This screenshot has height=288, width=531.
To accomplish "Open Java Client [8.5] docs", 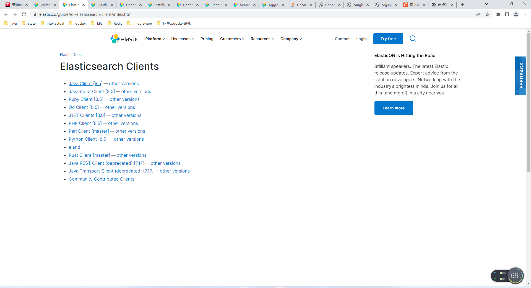I will [86, 83].
